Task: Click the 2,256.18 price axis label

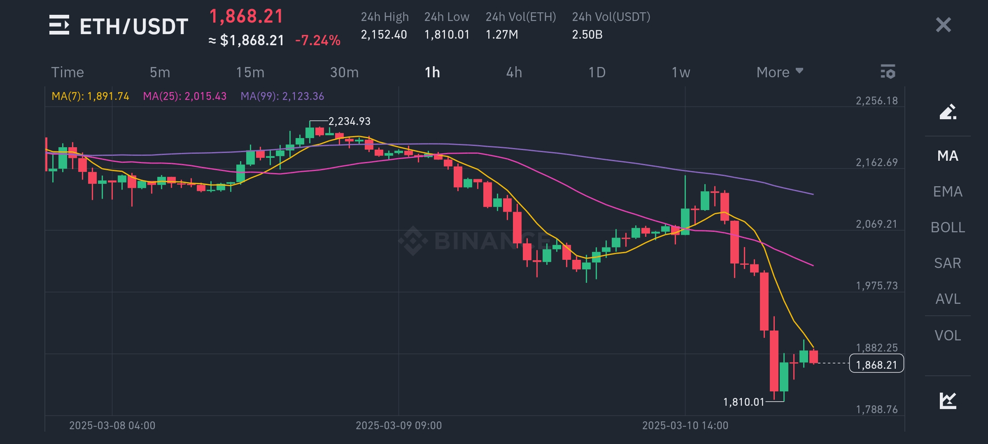Action: pyautogui.click(x=876, y=101)
